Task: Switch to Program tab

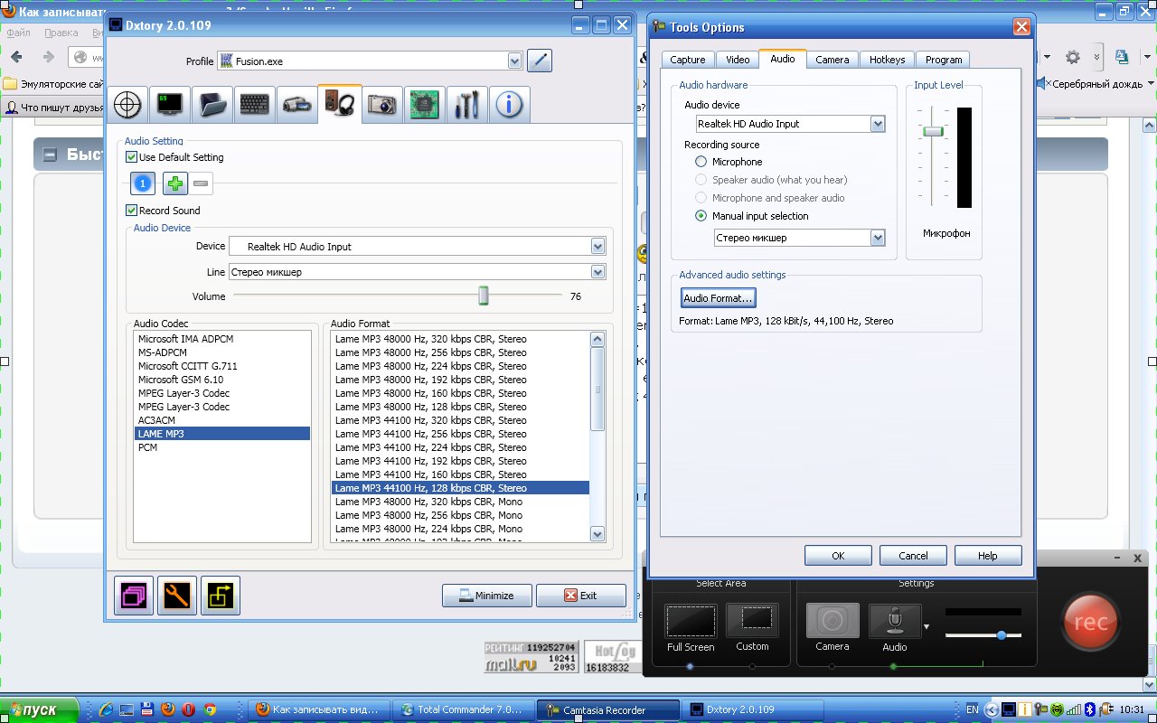Action: pyautogui.click(x=944, y=60)
